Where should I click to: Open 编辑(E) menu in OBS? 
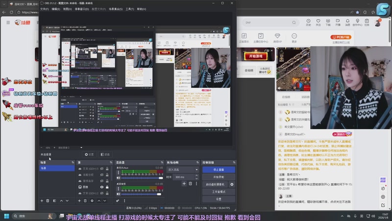coord(56,9)
